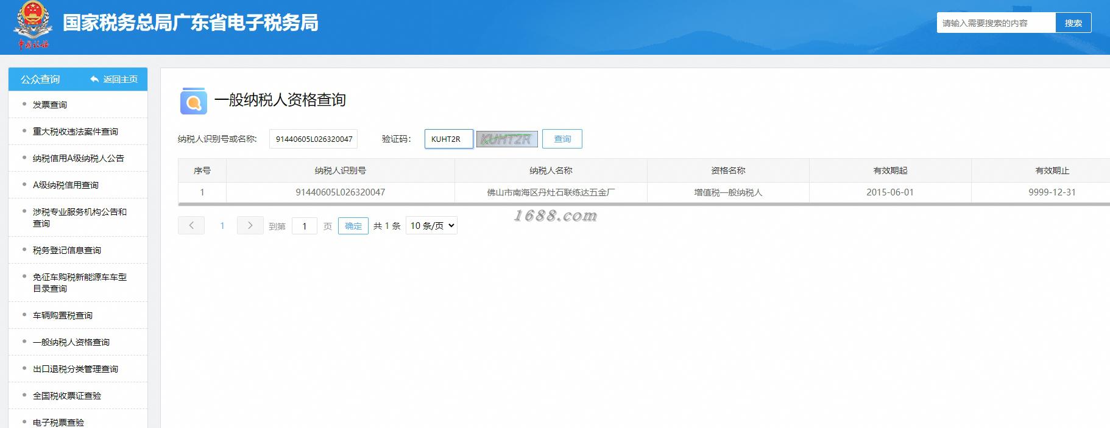Click the 2015-06-01 start date cell
This screenshot has height=428, width=1110.
[x=890, y=192]
